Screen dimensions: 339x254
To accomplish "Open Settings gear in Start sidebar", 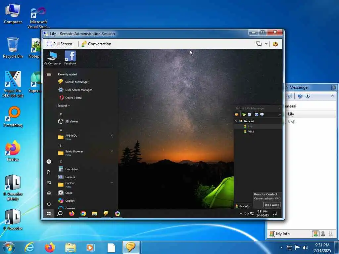I will tap(49, 193).
